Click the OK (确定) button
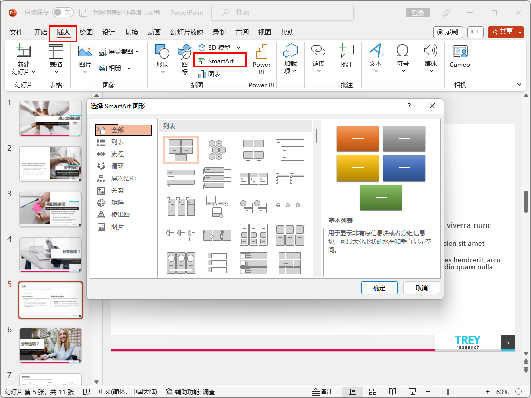531x398 pixels. [x=379, y=288]
